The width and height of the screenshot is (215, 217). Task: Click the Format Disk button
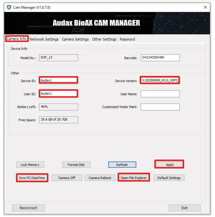76,165
